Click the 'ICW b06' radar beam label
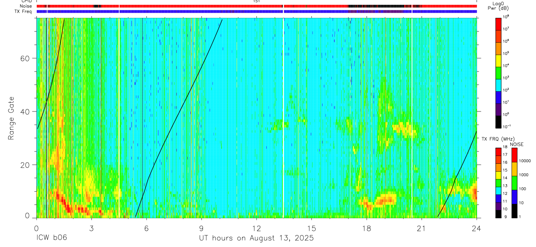Viewport: 536px width, 247px height. [52, 238]
